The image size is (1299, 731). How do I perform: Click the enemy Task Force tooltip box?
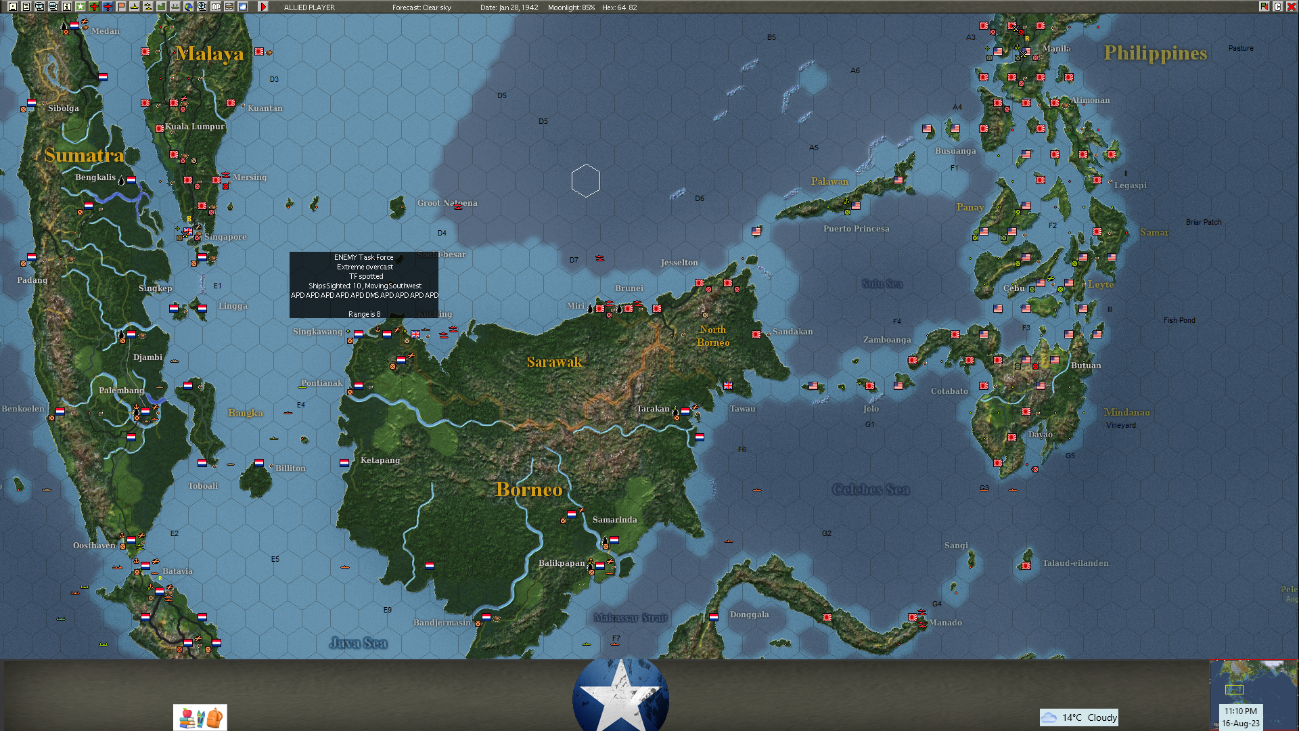tap(364, 285)
